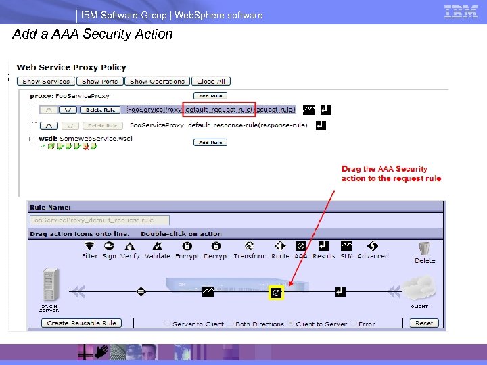Screen dimensions: 487x365
Task: Click Add Rule next to FooServiceProxy
Action: coord(210,95)
